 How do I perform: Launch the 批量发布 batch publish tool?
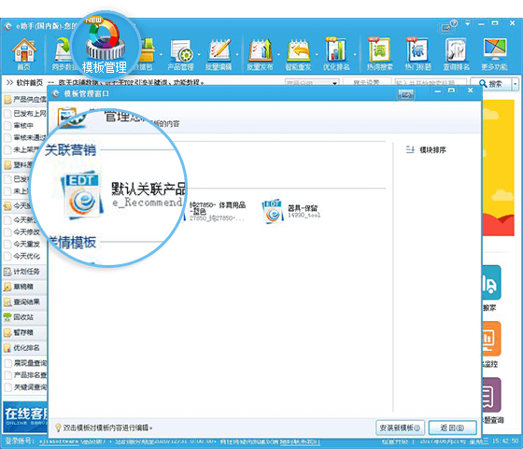pyautogui.click(x=260, y=55)
